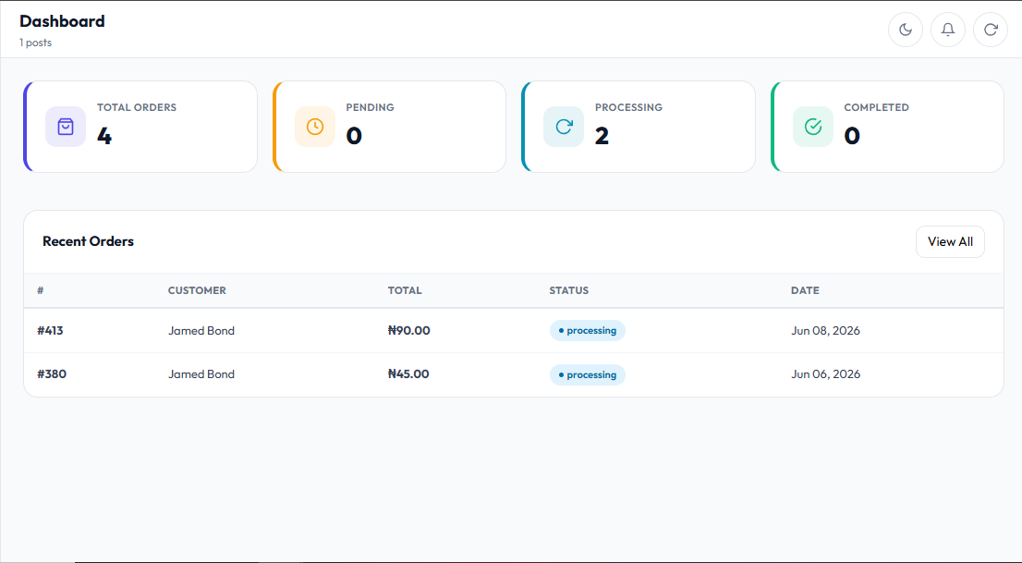Click the '1 posts' subtitle text

click(x=35, y=43)
